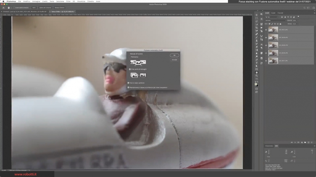Click the background color swatch
The image size is (316, 177).
[257, 86]
